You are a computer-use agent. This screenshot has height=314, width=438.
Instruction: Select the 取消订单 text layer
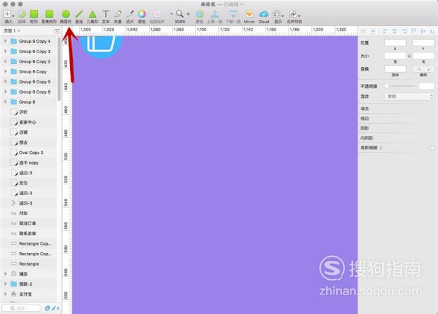pyautogui.click(x=29, y=223)
